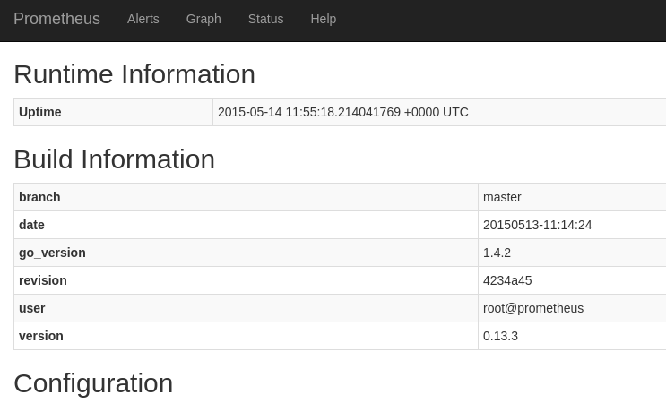Viewport: 666px width, 403px height.
Task: Select the branch row label
Action: tap(39, 197)
